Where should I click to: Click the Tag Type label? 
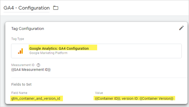click(18, 39)
